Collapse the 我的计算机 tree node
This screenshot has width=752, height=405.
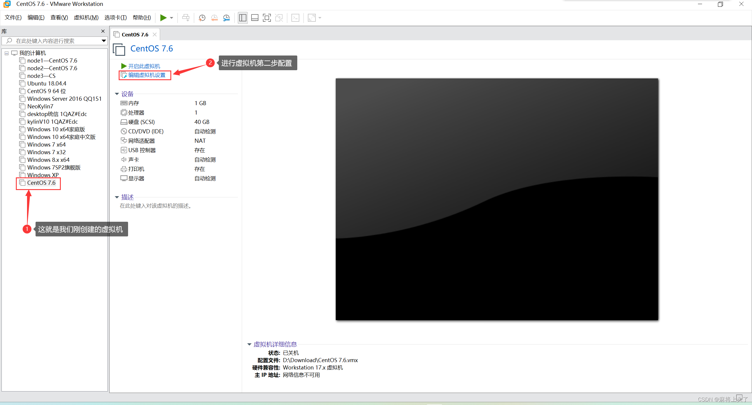click(x=6, y=53)
